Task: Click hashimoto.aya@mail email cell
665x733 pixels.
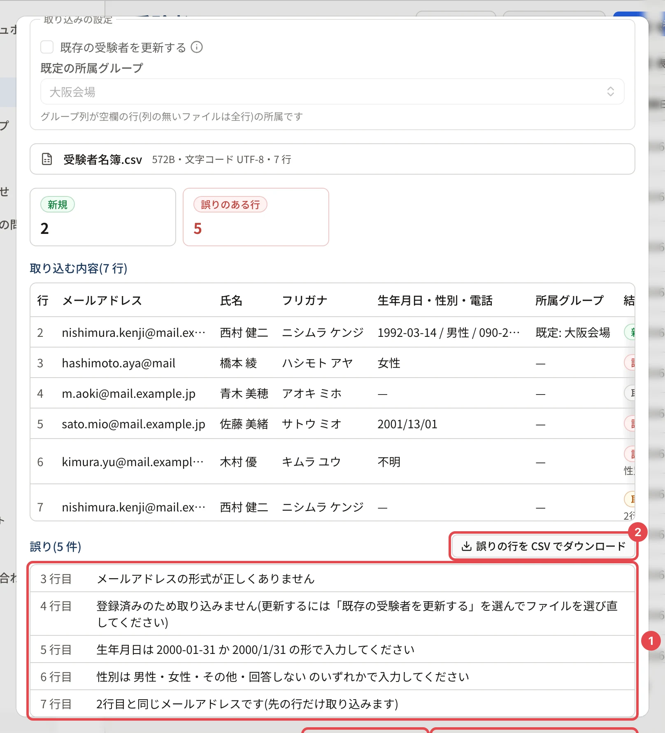Action: 119,363
